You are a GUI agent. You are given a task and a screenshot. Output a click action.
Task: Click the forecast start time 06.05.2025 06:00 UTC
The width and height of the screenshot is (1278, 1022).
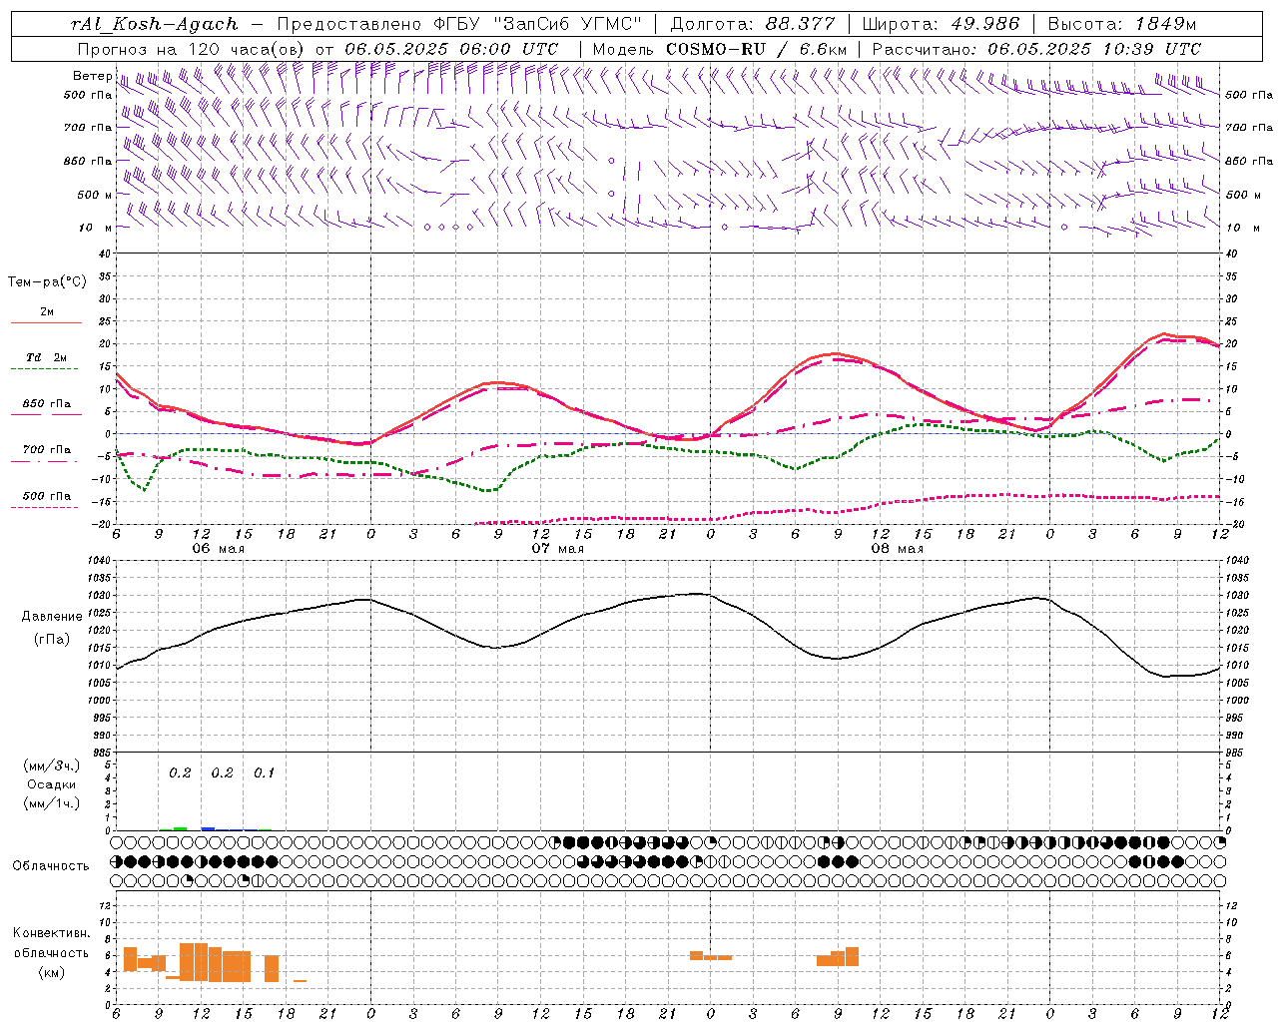451,49
